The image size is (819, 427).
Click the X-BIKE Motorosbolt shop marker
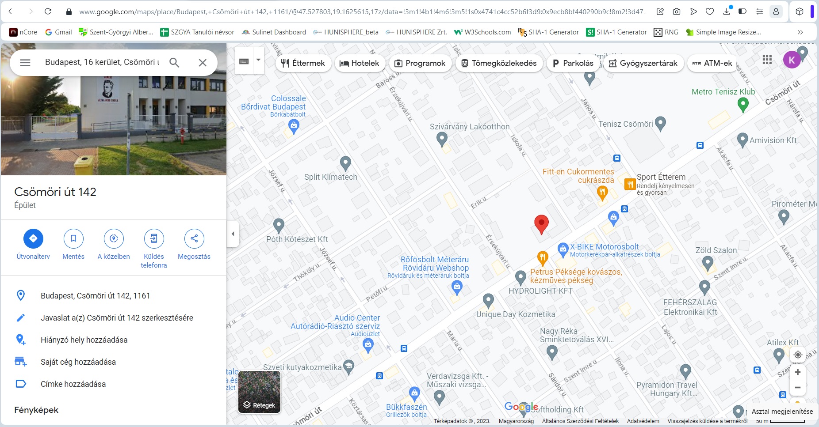tap(563, 249)
